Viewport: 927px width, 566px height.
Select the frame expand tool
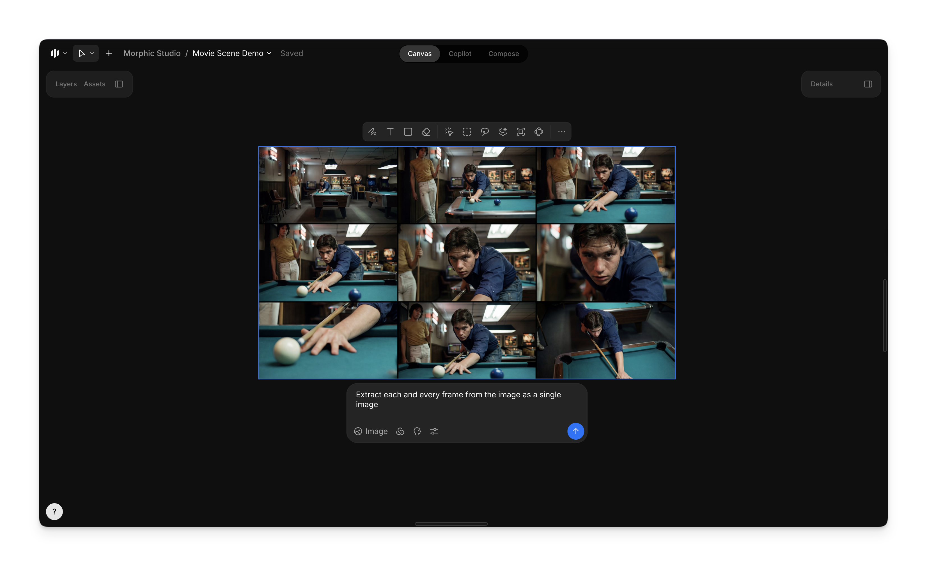pos(521,132)
